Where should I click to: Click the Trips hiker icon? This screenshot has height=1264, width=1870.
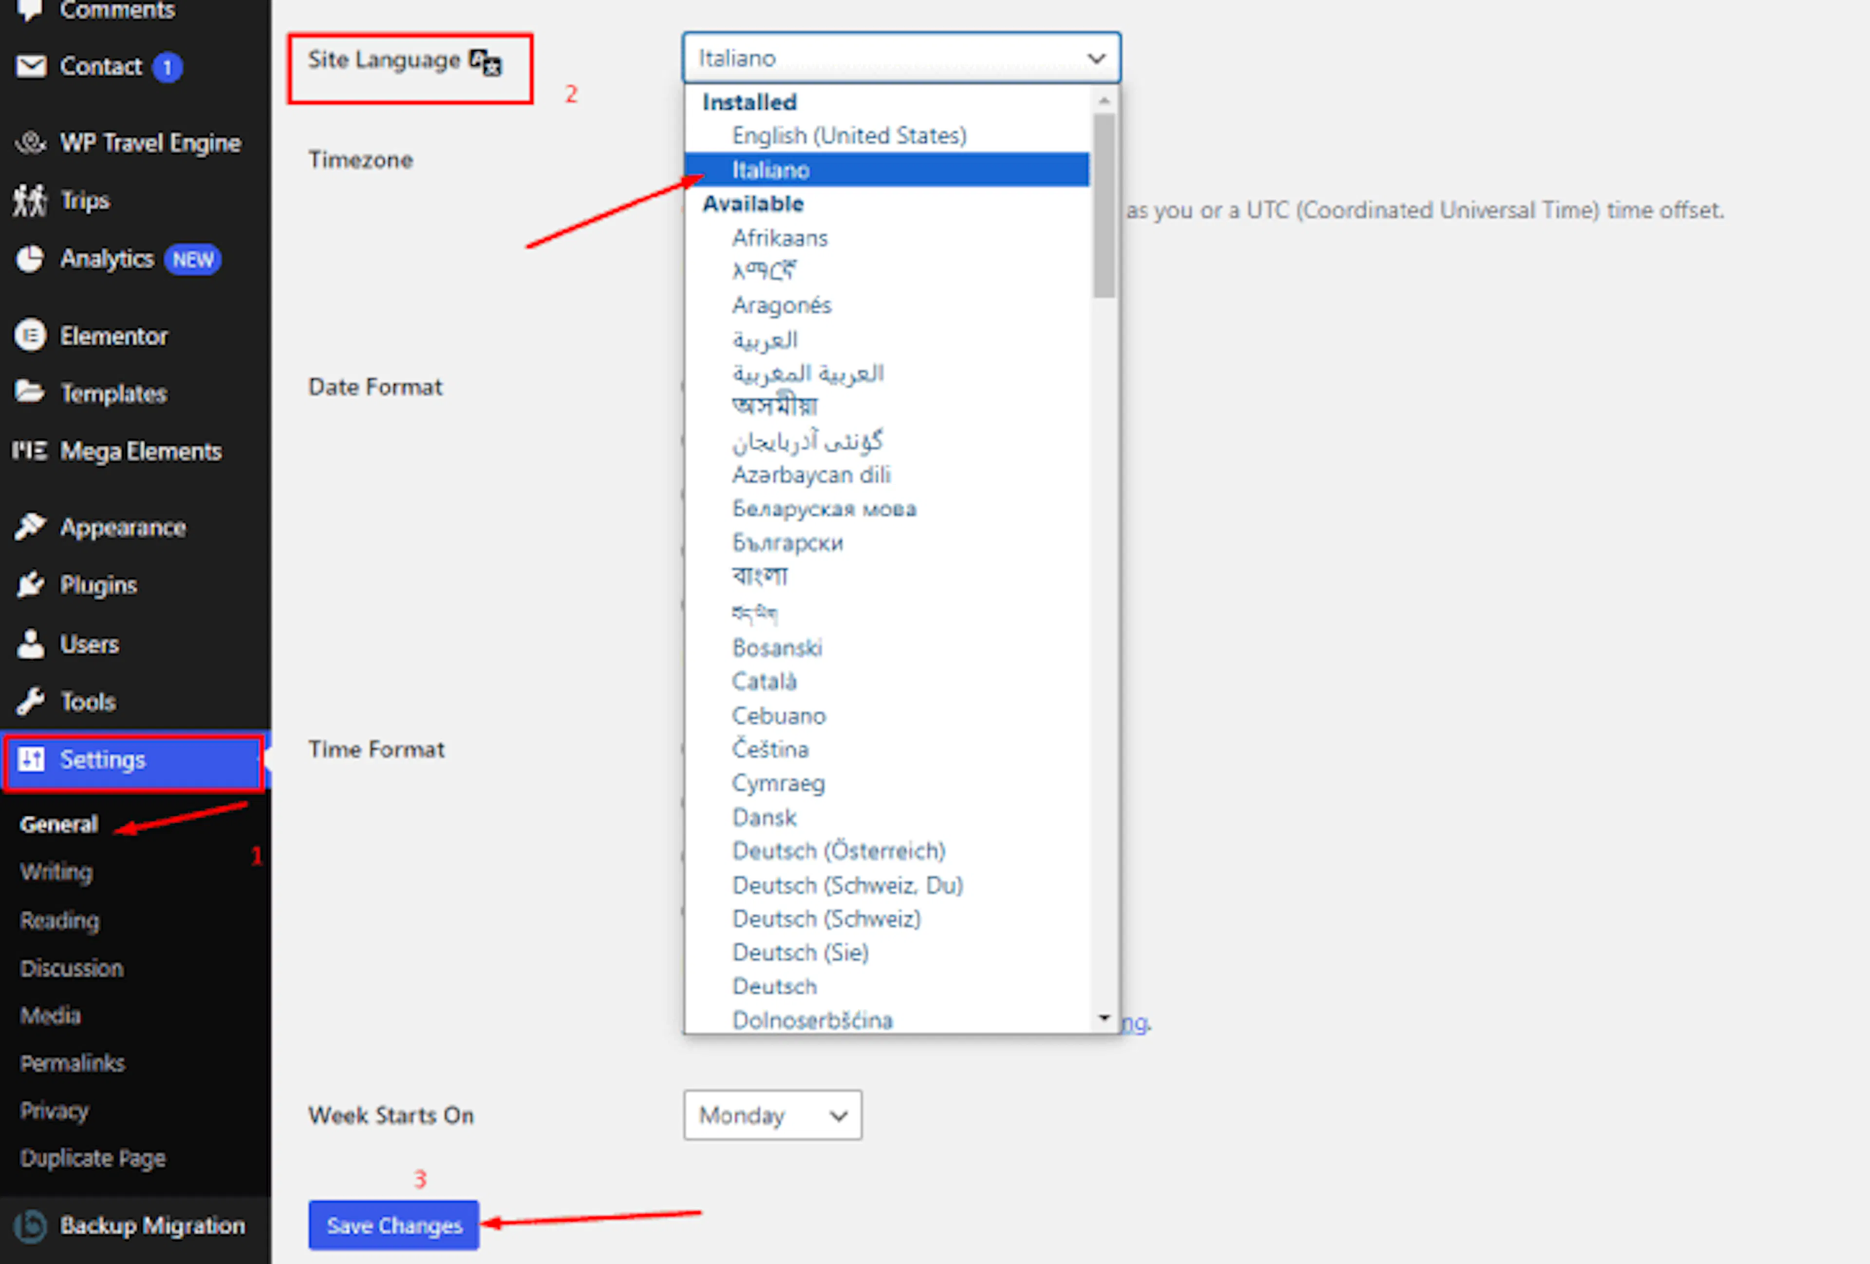pyautogui.click(x=30, y=200)
